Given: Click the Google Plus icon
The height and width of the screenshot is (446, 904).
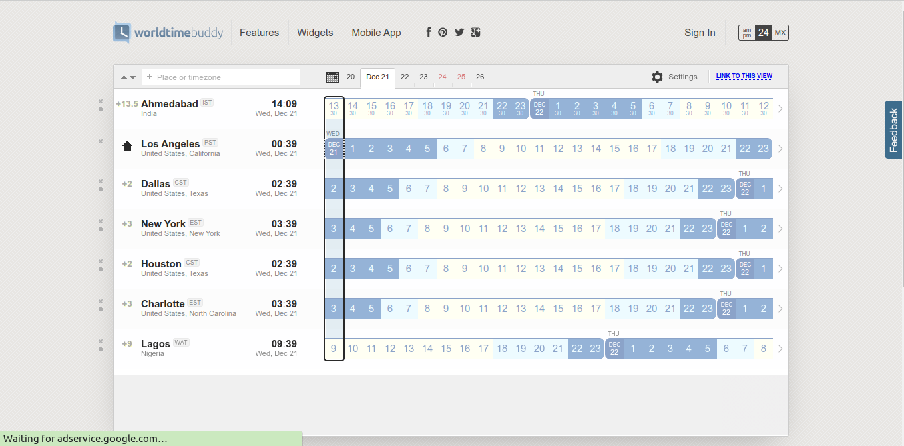Looking at the screenshot, I should click(x=475, y=32).
